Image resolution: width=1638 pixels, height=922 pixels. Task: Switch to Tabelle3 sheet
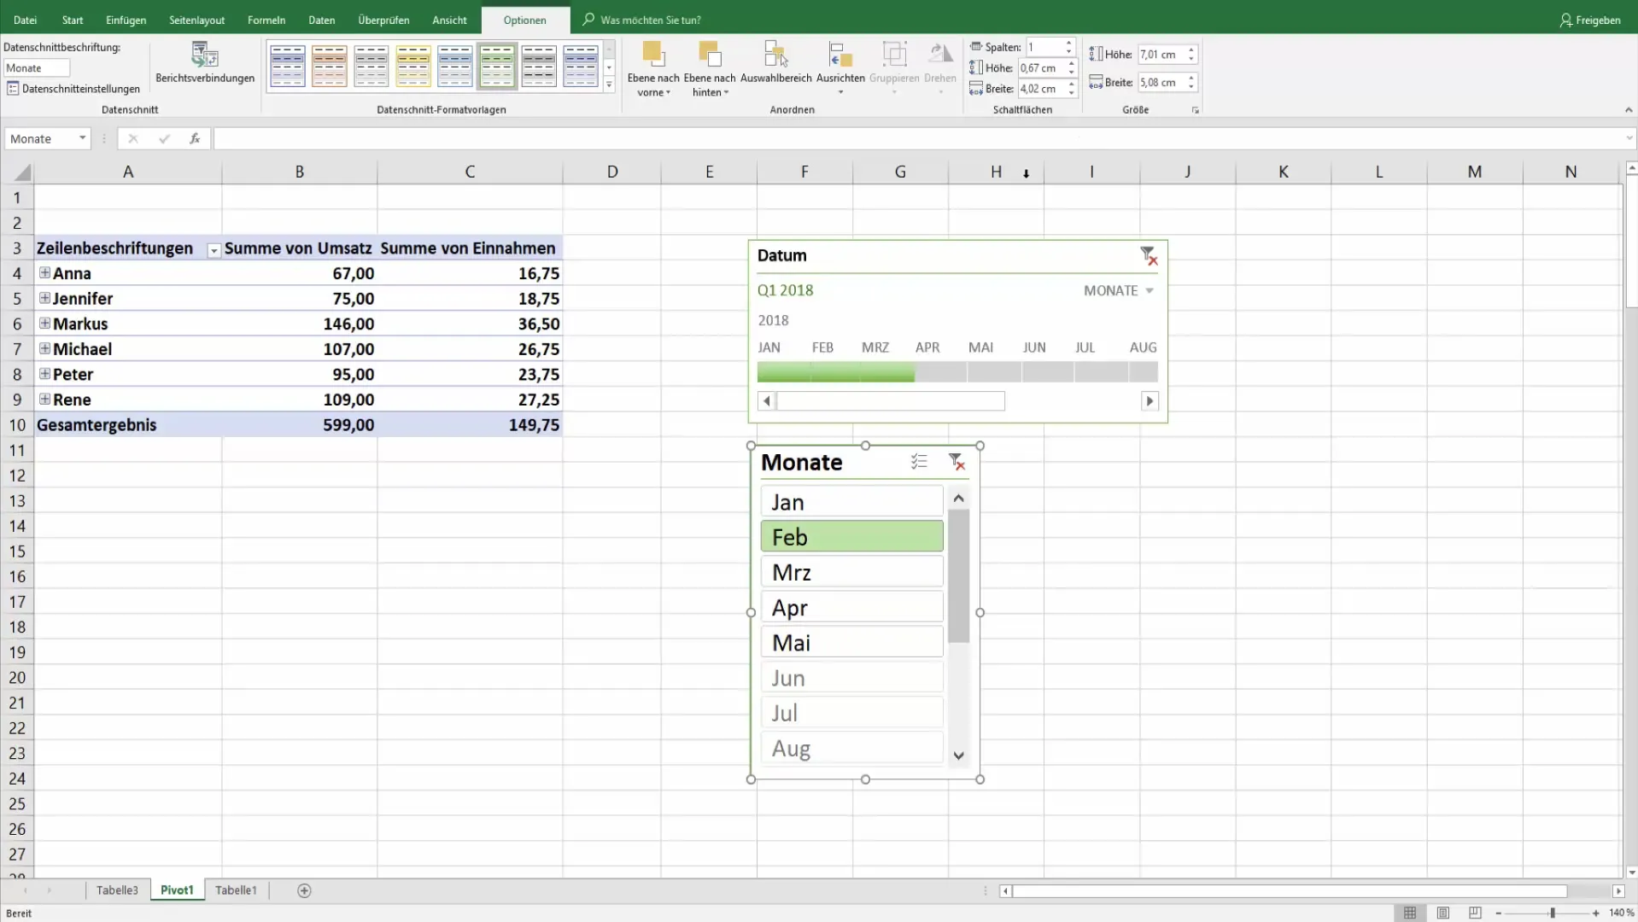(x=117, y=890)
